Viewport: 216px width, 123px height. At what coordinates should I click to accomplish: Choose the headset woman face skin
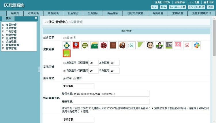pos(150,45)
